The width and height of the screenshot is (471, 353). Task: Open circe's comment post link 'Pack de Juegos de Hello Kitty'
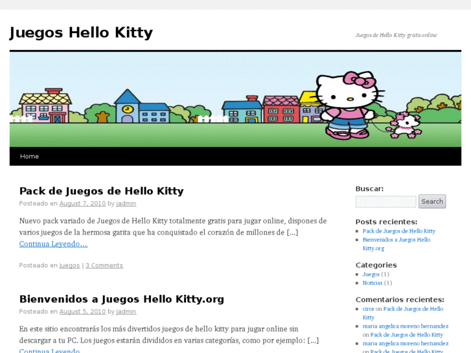(403, 313)
